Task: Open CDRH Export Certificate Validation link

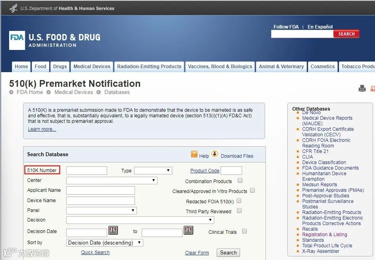Action: click(328, 132)
